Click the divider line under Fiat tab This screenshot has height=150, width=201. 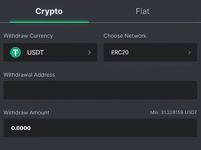145,22
